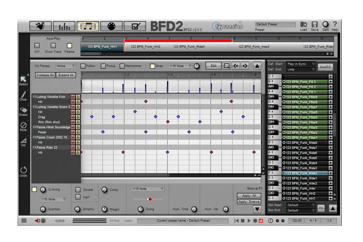Click the Expand All button
The height and width of the screenshot is (242, 363).
click(66, 75)
